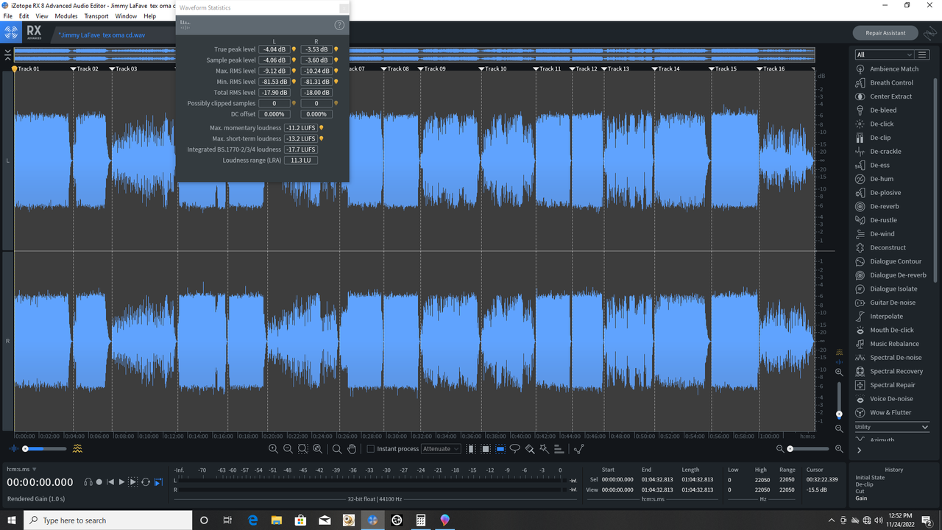This screenshot has width=942, height=530.
Task: Toggle the module list view menu
Action: coord(923,54)
